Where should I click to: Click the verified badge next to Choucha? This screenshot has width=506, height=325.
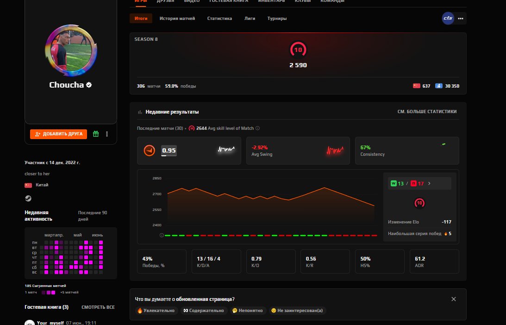[89, 85]
